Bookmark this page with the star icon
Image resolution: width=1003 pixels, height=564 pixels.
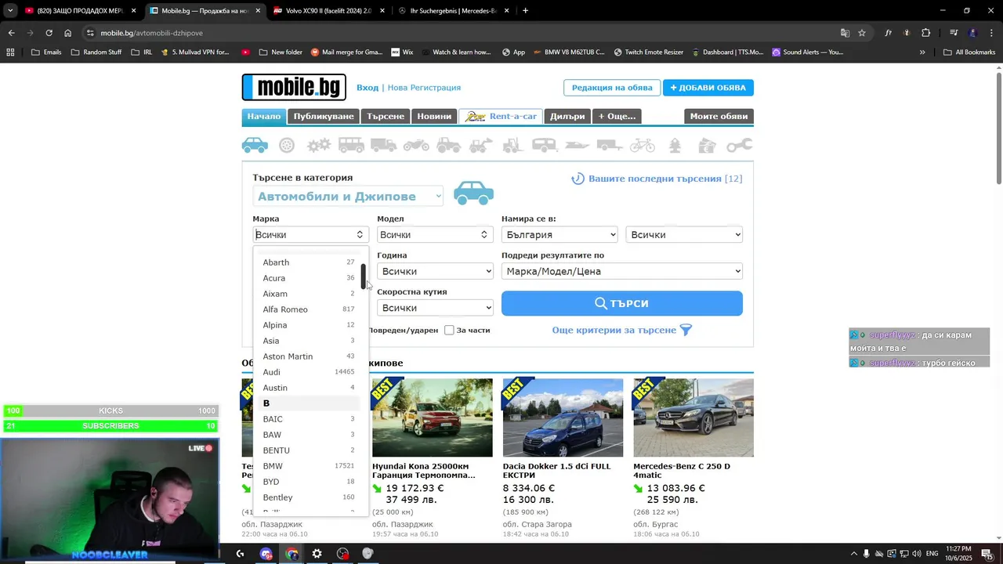tap(862, 33)
